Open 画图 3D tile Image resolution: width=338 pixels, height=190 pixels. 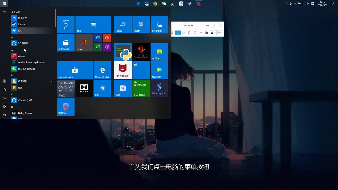(66, 107)
